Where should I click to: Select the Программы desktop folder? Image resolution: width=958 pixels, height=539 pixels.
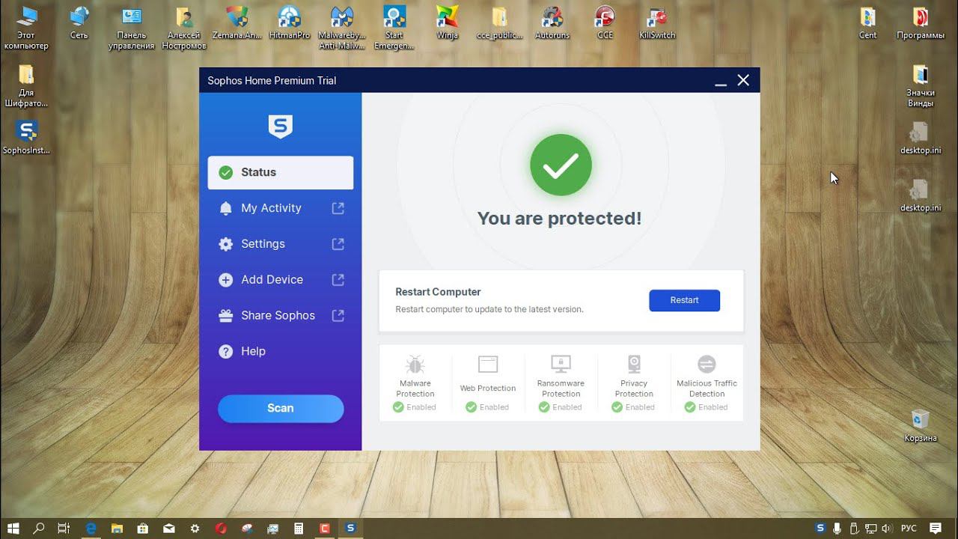(921, 22)
